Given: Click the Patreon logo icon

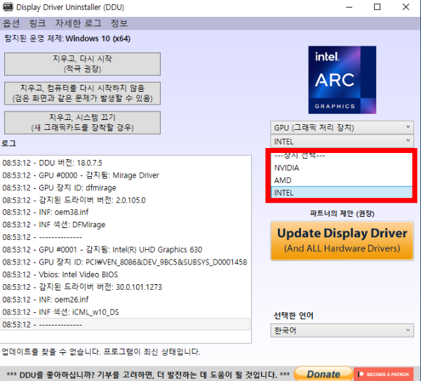Looking at the screenshot, I should point(361,374).
